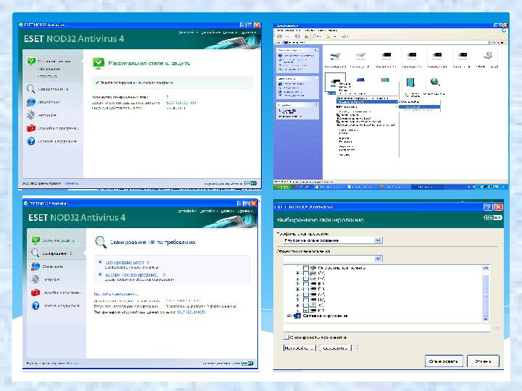Click the "?" help button in the custom scan dialog title bar
The width and height of the screenshot is (522, 391).
tap(487, 207)
